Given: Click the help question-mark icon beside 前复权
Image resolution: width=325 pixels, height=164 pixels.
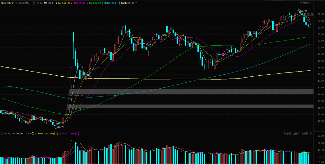Looking at the screenshot, I should tap(33, 3).
